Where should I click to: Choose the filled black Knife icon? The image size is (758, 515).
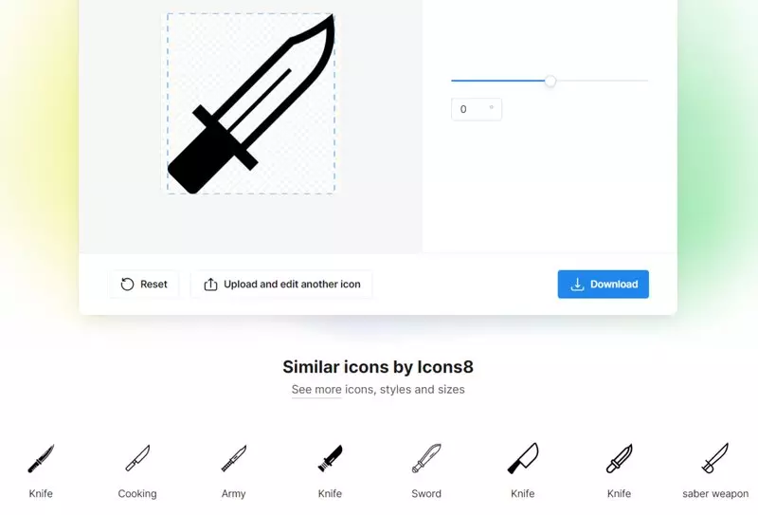pyautogui.click(x=330, y=458)
